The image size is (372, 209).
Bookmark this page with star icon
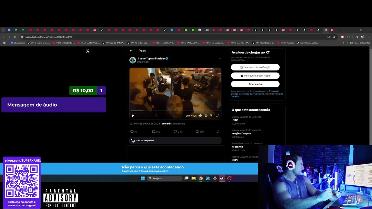click(x=334, y=37)
